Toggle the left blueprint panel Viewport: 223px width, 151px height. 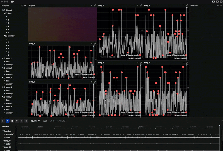tap(214, 2)
